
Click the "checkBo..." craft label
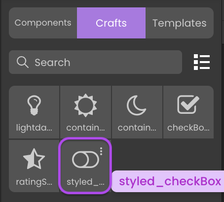pyautogui.click(x=188, y=128)
